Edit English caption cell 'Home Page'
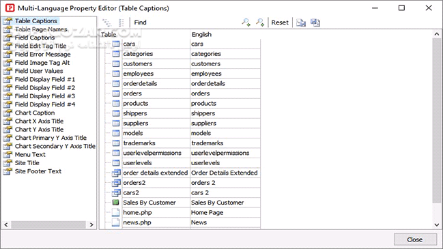 click(225, 212)
